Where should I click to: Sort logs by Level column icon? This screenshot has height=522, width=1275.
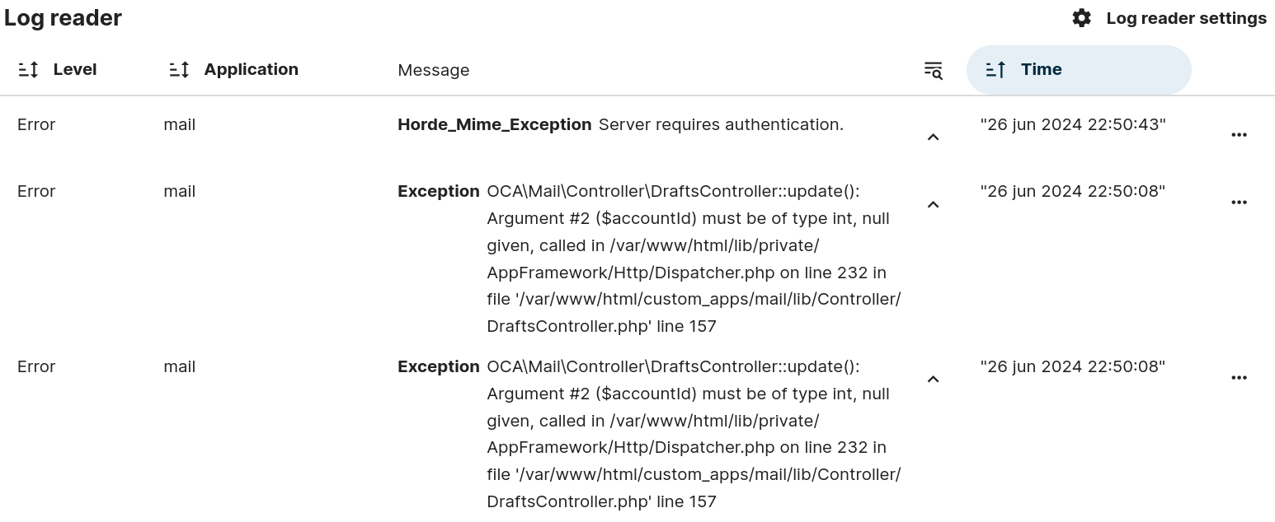click(x=28, y=70)
